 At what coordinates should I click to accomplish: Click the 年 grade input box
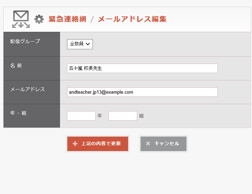(x=81, y=116)
